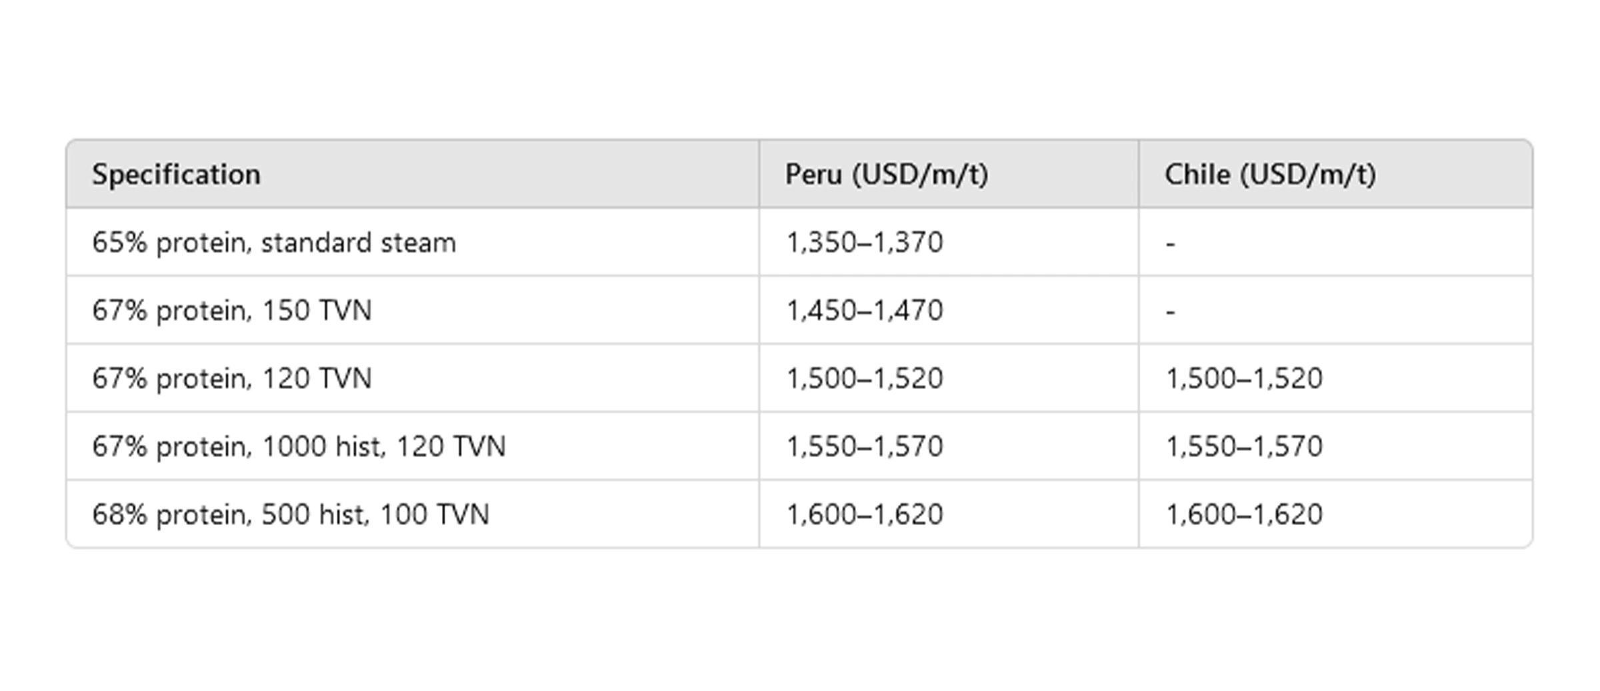Select the 1,550–1,570 value under Chile
1600x691 pixels.
pyautogui.click(x=1244, y=446)
